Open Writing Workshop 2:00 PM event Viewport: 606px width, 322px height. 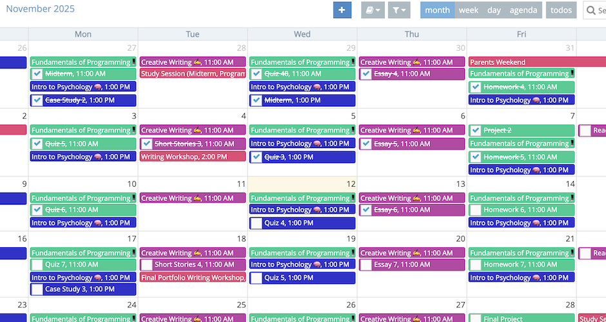point(192,156)
